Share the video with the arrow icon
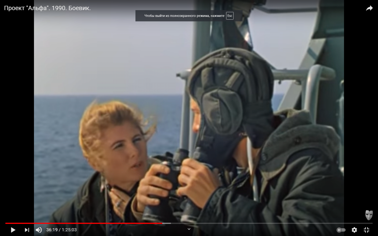Screen dimensions: 378x236 tap(369, 8)
